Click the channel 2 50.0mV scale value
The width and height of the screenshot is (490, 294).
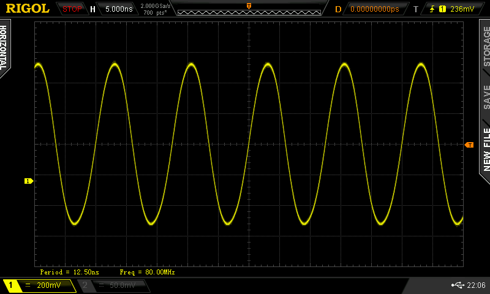pyautogui.click(x=122, y=285)
